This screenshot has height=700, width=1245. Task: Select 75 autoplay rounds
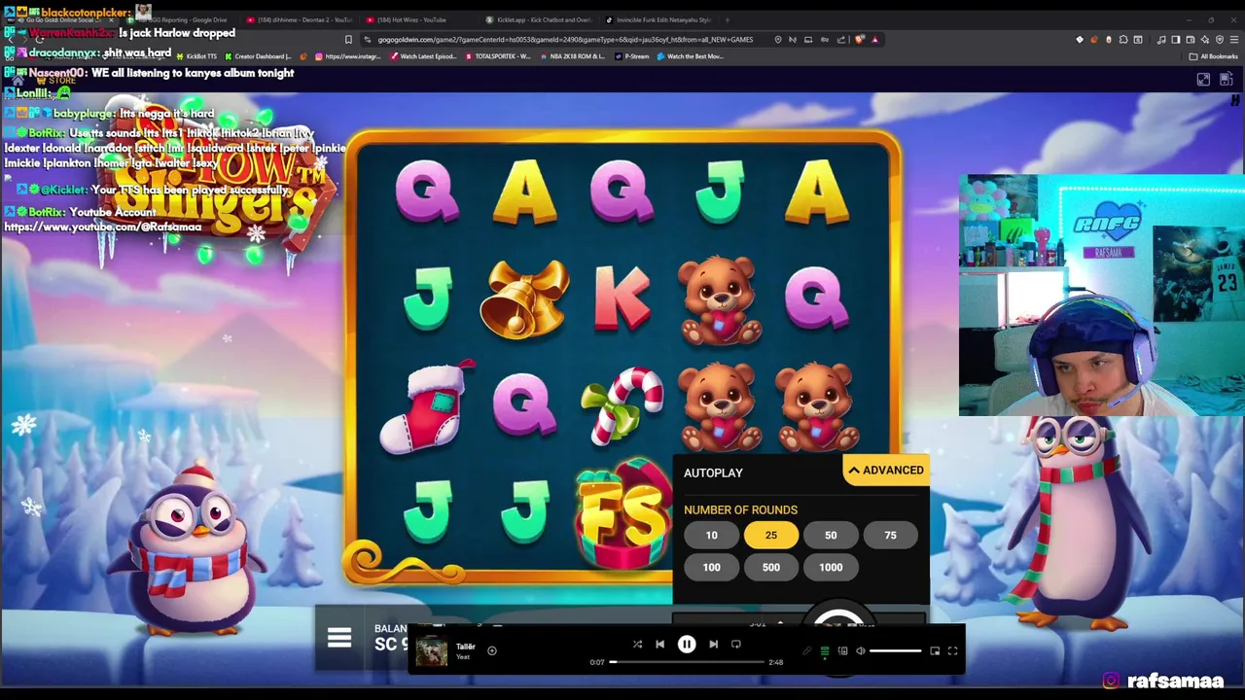coord(890,535)
